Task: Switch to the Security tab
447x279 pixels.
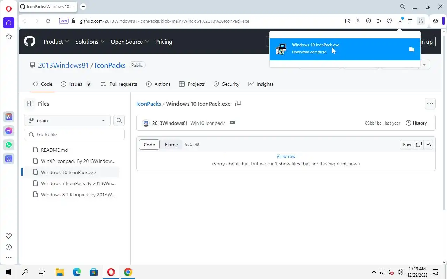Action: point(226,84)
